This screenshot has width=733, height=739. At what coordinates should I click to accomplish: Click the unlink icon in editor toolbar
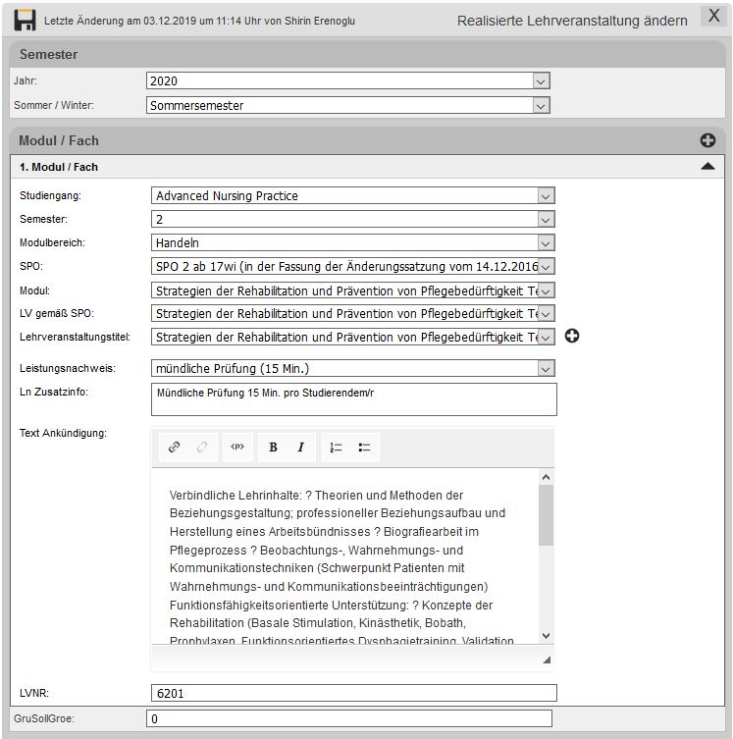click(202, 448)
